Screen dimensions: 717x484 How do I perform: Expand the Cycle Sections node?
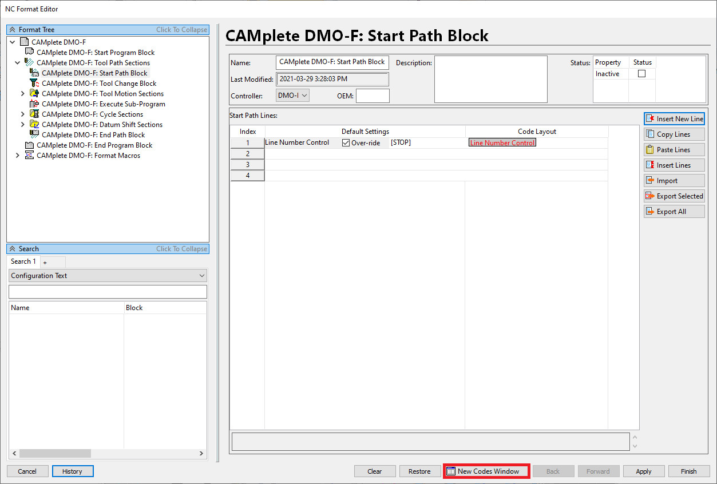pos(23,114)
